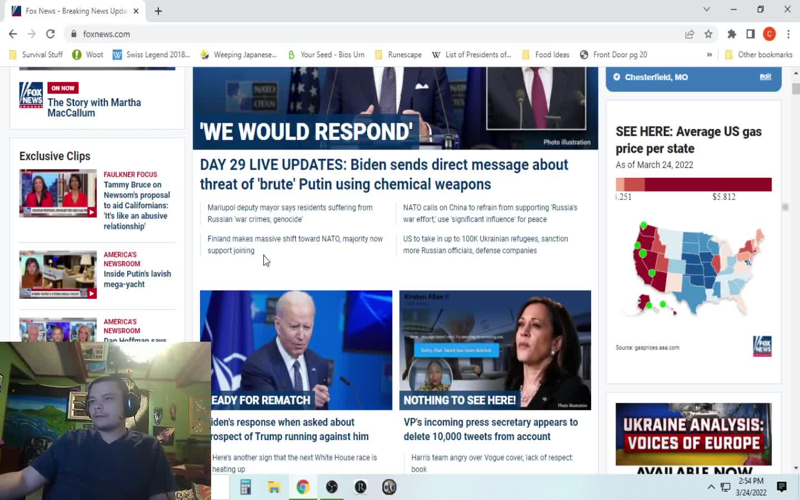Open the OBS Studio taskbar icon
Image resolution: width=800 pixels, height=500 pixels.
coord(332,487)
